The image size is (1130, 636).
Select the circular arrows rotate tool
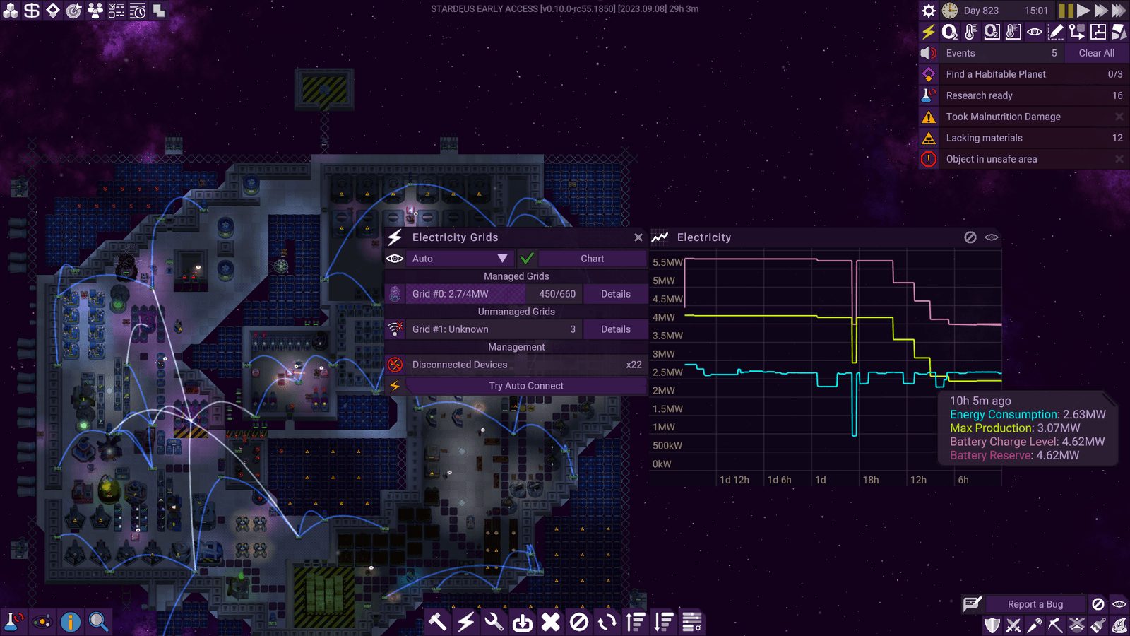pyautogui.click(x=607, y=622)
